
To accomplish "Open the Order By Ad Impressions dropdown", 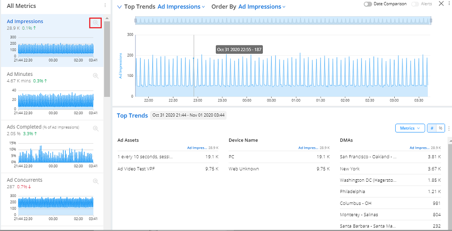I will click(262, 7).
